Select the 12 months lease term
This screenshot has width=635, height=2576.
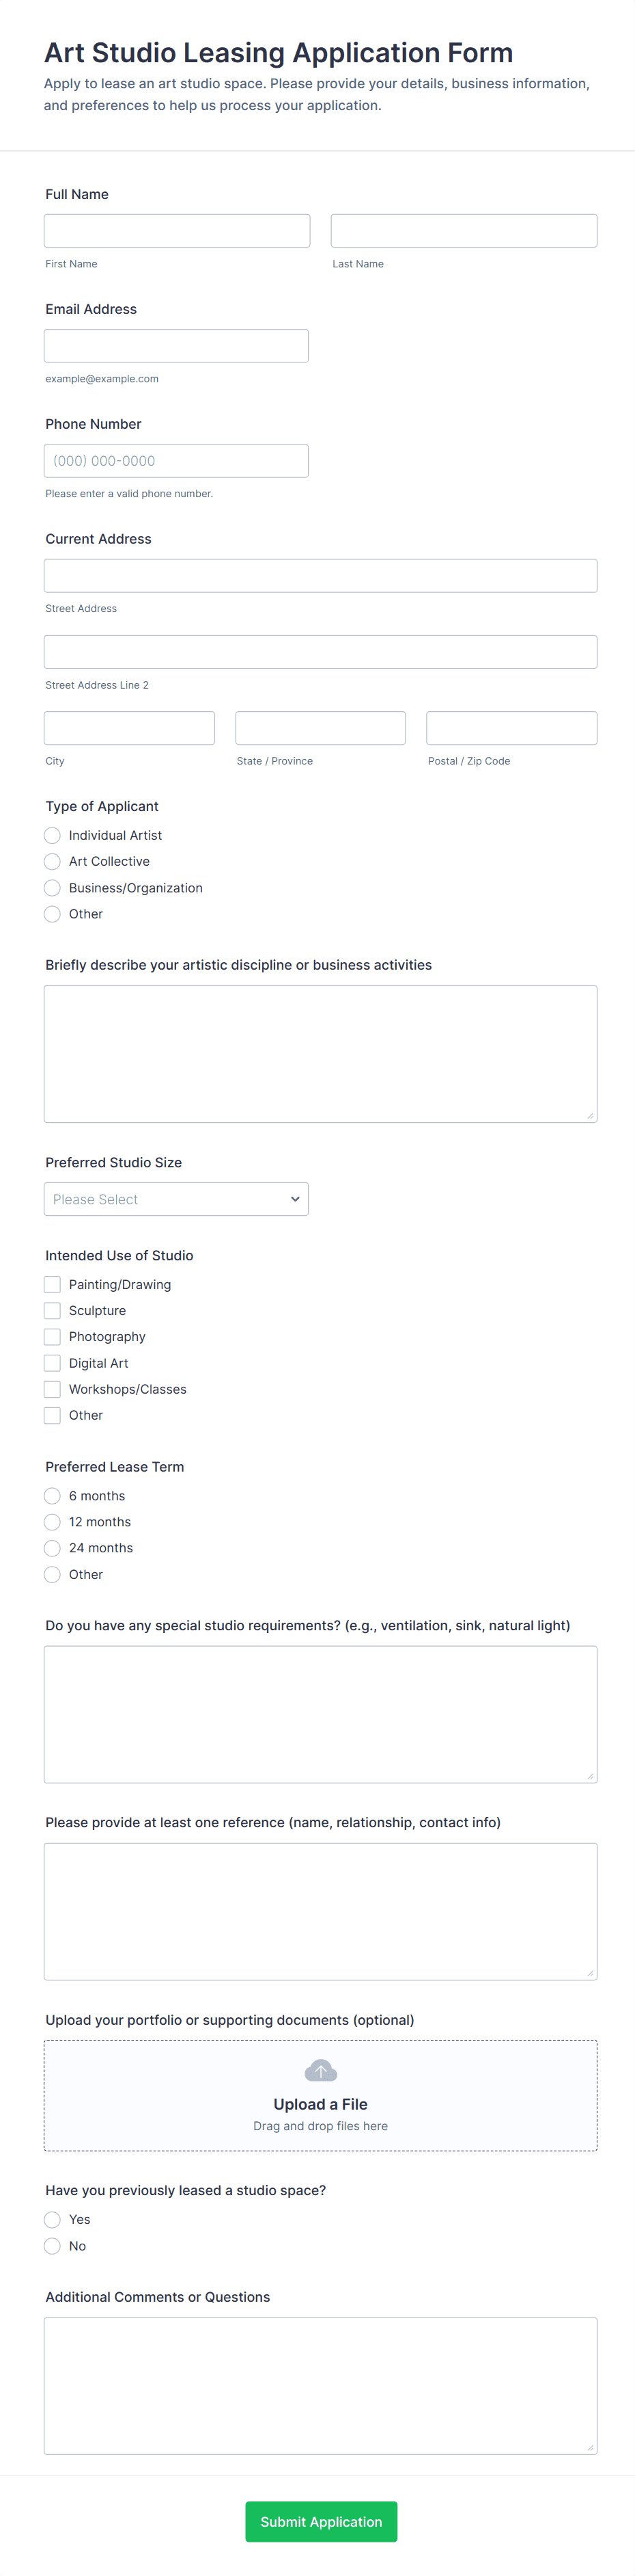coord(53,1522)
